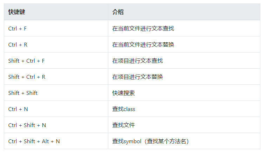Viewport: 267px width, 153px height.
Task: Click the 查找symbol（查找某个方法名）description cell
Action: (151, 141)
